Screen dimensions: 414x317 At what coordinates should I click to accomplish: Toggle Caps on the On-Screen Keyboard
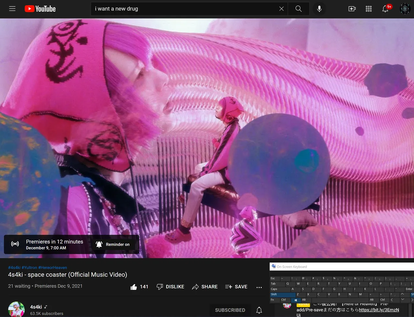(280, 290)
